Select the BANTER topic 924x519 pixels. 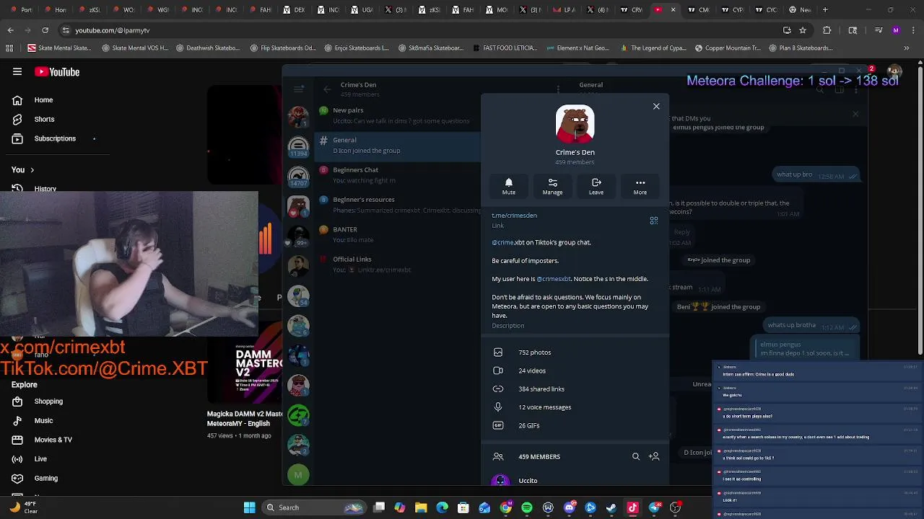(x=397, y=234)
